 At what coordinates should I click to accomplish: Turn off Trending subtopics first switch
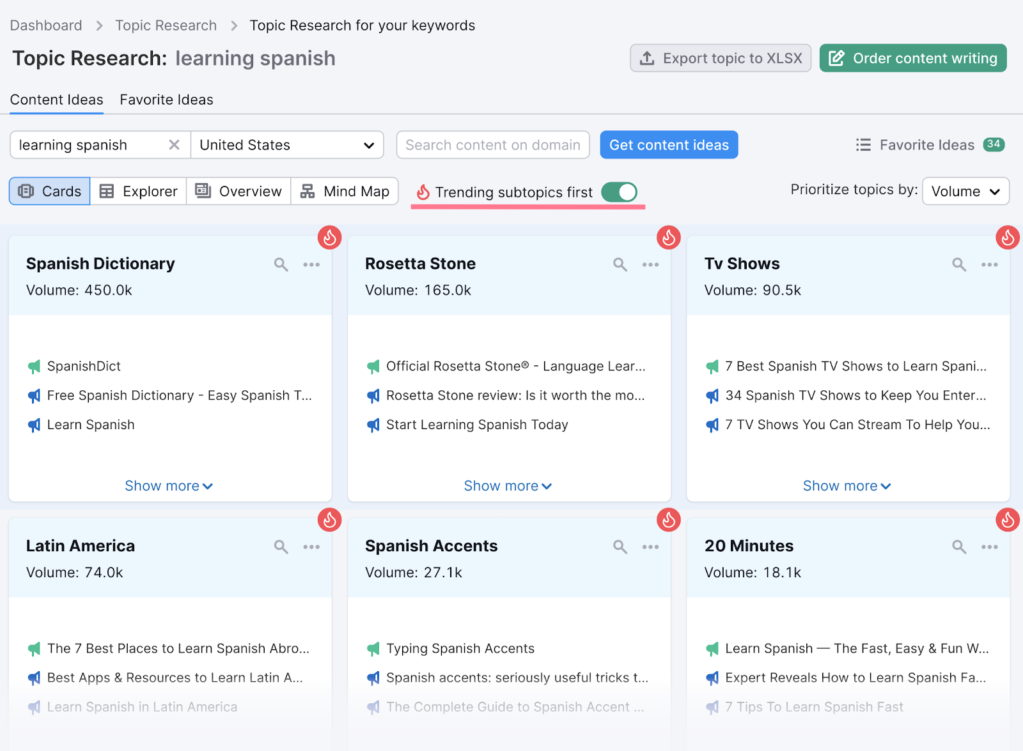[619, 192]
